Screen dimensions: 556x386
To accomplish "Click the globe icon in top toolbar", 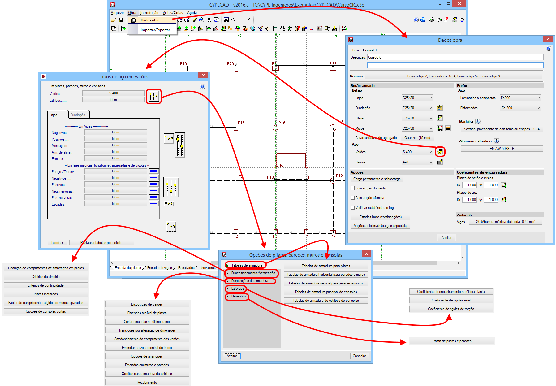I will click(423, 20).
